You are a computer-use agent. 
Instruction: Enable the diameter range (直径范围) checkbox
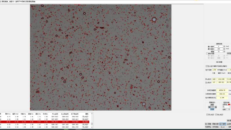(207, 53)
